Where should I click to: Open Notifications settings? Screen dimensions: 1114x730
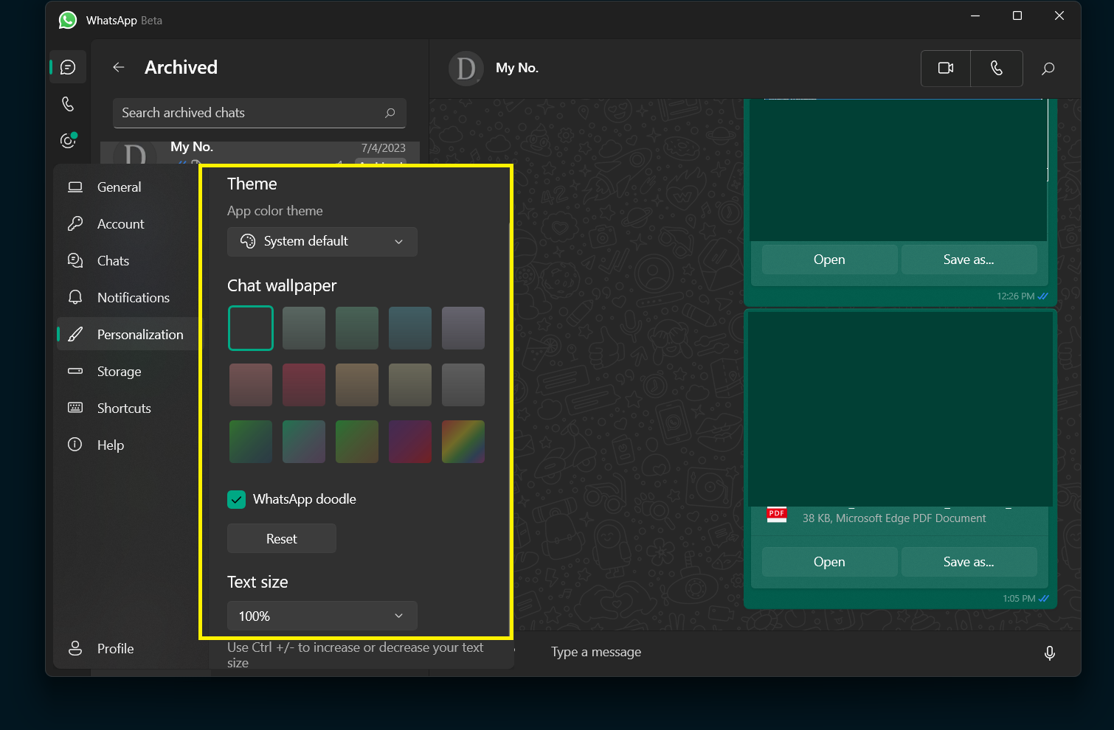(x=128, y=298)
